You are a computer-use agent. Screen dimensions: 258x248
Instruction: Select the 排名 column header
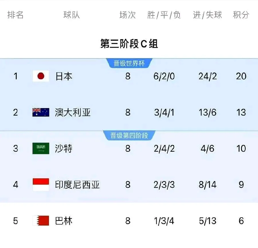click(15, 15)
